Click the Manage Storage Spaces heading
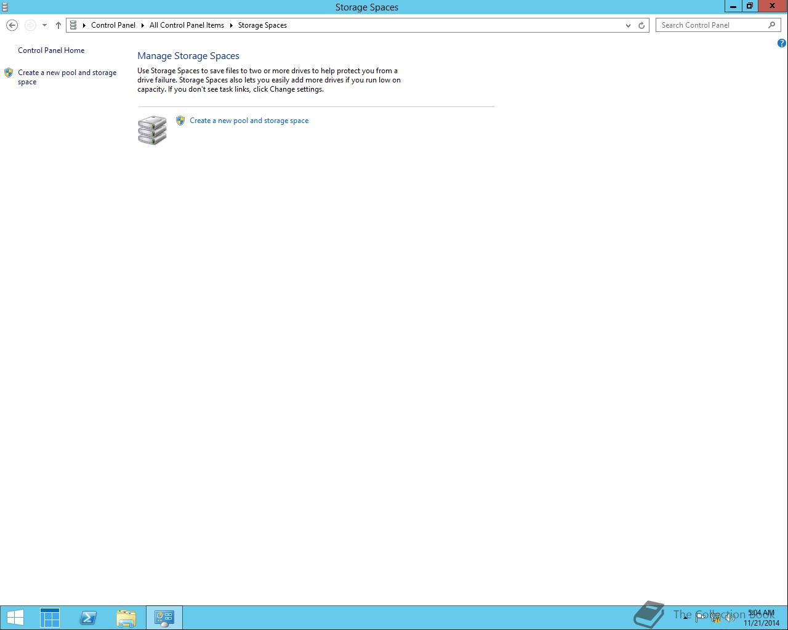The width and height of the screenshot is (788, 630). coord(188,56)
